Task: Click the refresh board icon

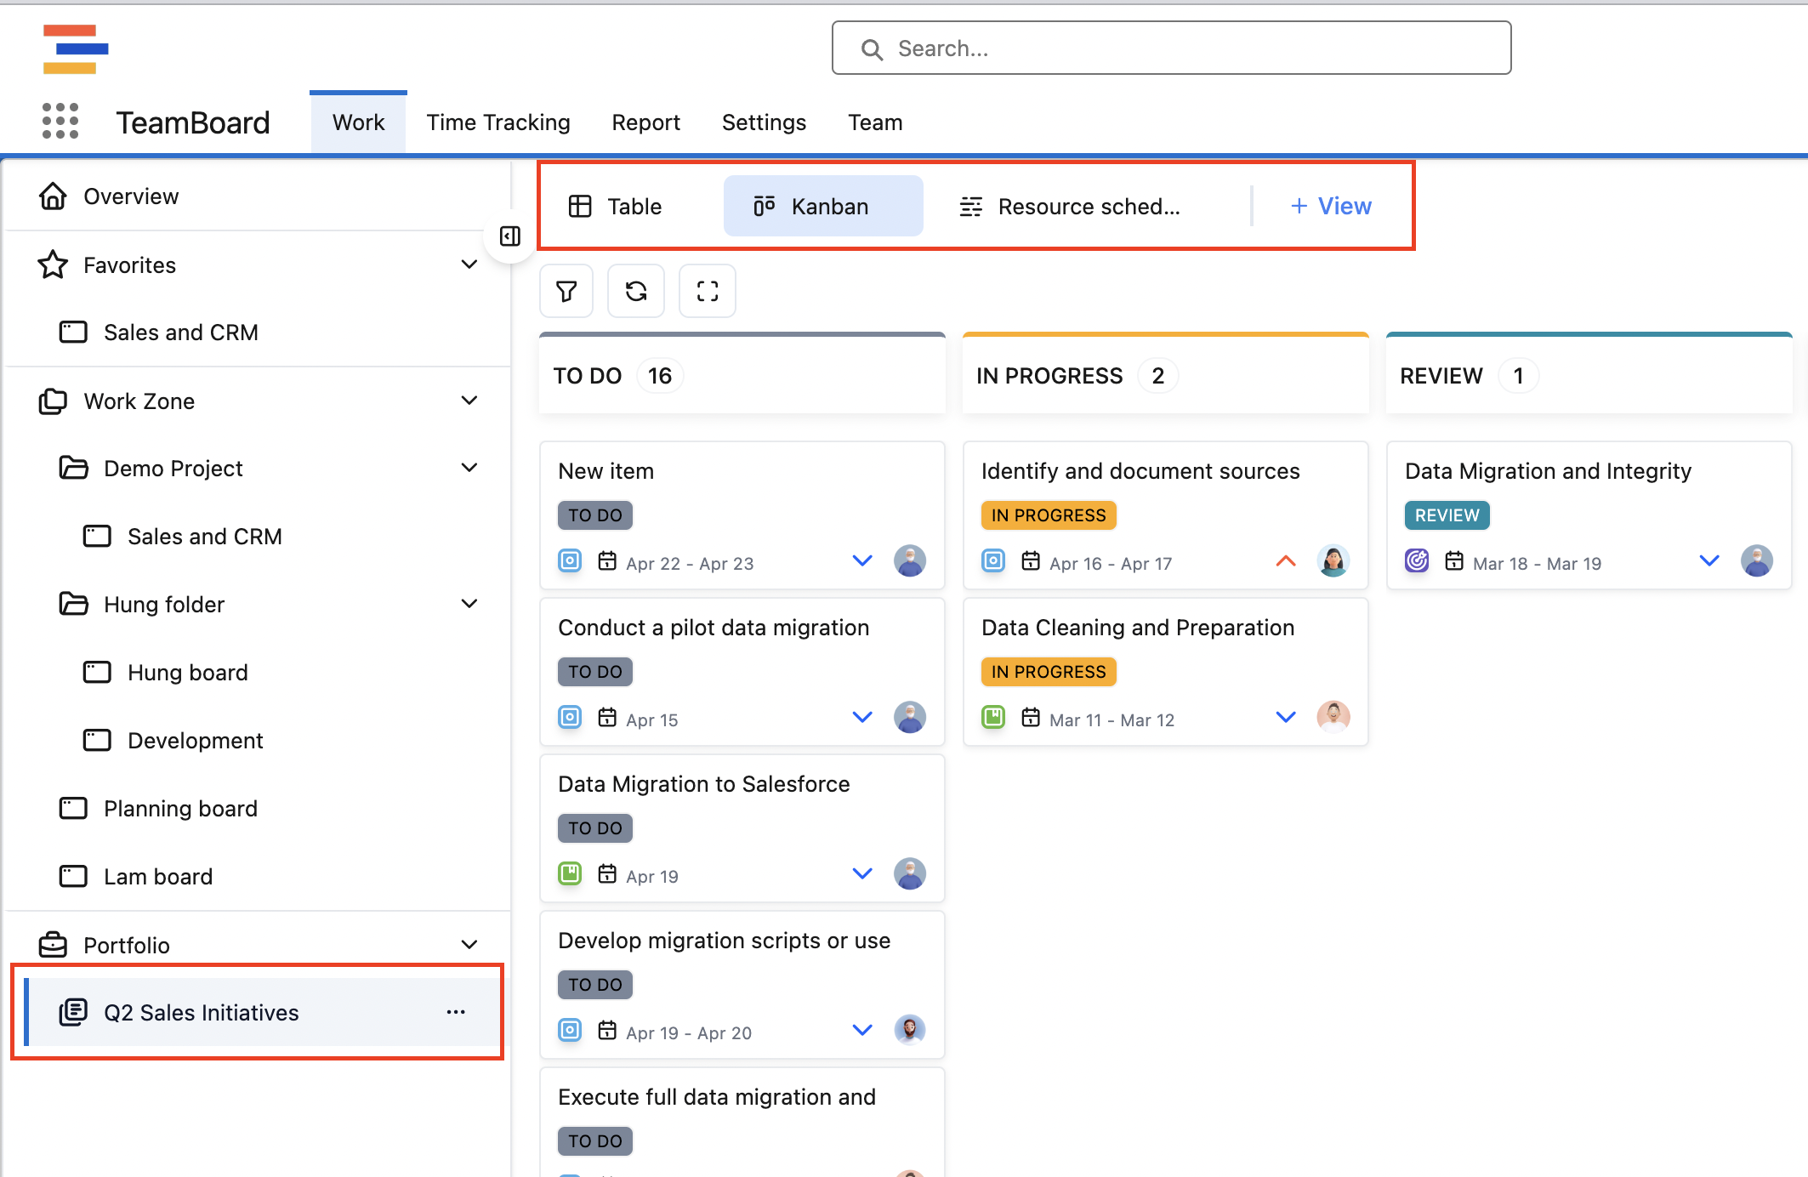Action: [x=636, y=292]
